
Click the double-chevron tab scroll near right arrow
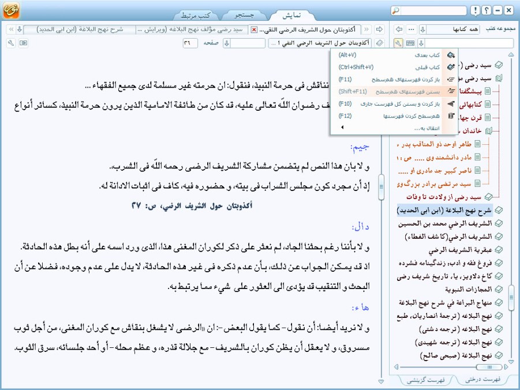pos(366,29)
